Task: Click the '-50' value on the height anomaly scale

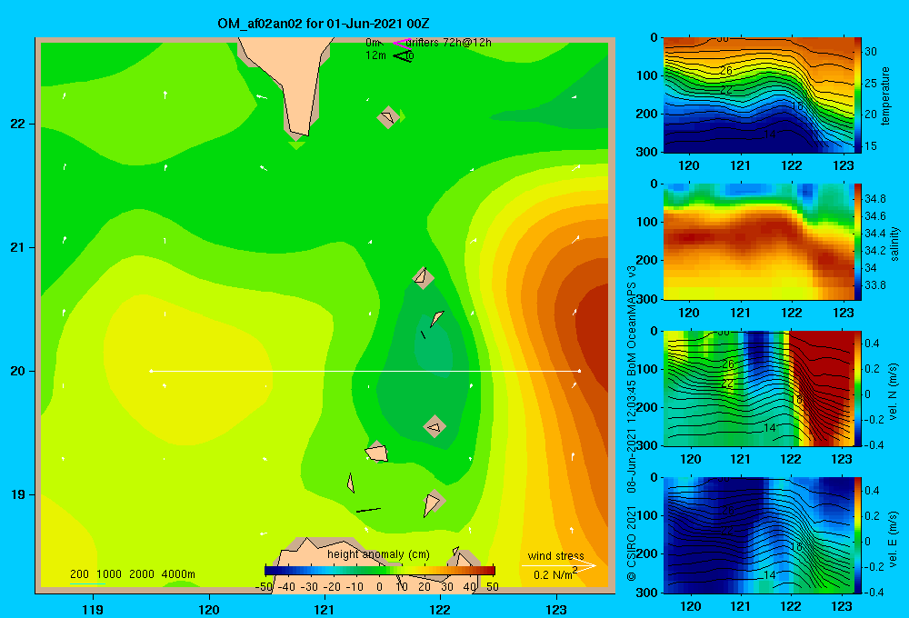Action: [x=264, y=587]
